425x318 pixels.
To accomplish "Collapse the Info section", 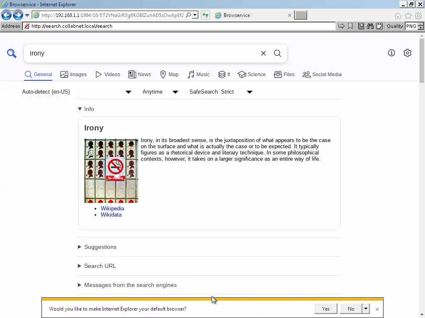I will tap(86, 109).
